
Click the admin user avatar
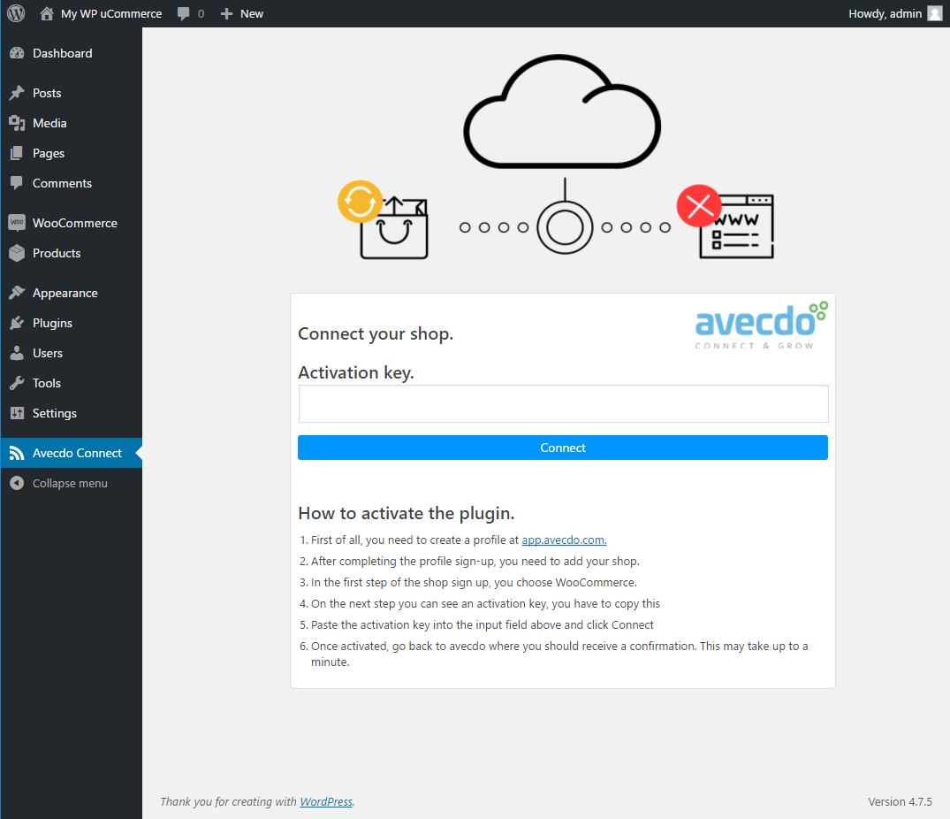[x=934, y=13]
